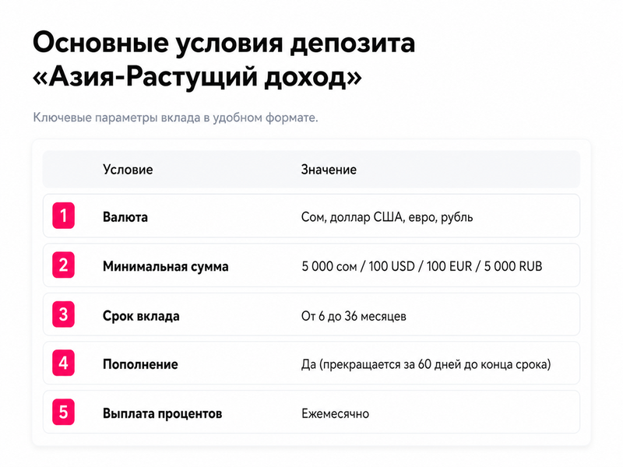Viewport: 623px width, 467px height.
Task: Click the pink number 2 badge
Action: pos(64,265)
